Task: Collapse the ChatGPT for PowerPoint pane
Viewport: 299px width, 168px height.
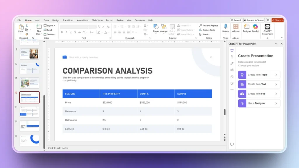Action: coord(276,43)
